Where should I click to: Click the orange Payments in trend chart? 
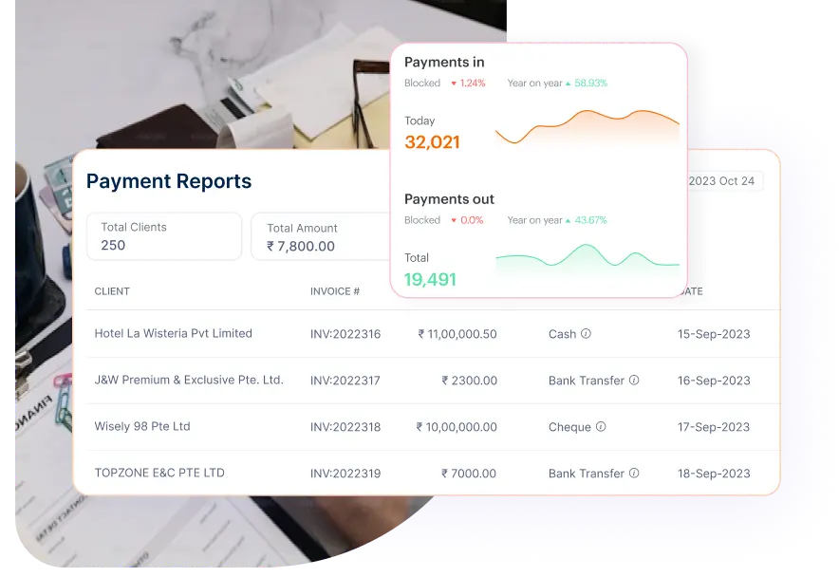click(x=587, y=127)
